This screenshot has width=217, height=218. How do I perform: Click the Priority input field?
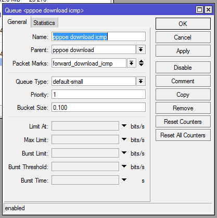point(98,94)
